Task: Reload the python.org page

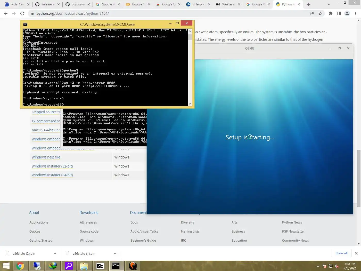Action: pos(22,13)
